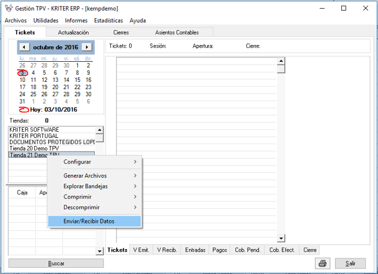Open the Comprimir submenu
Viewport: 378px width, 274px height.
(x=95, y=197)
